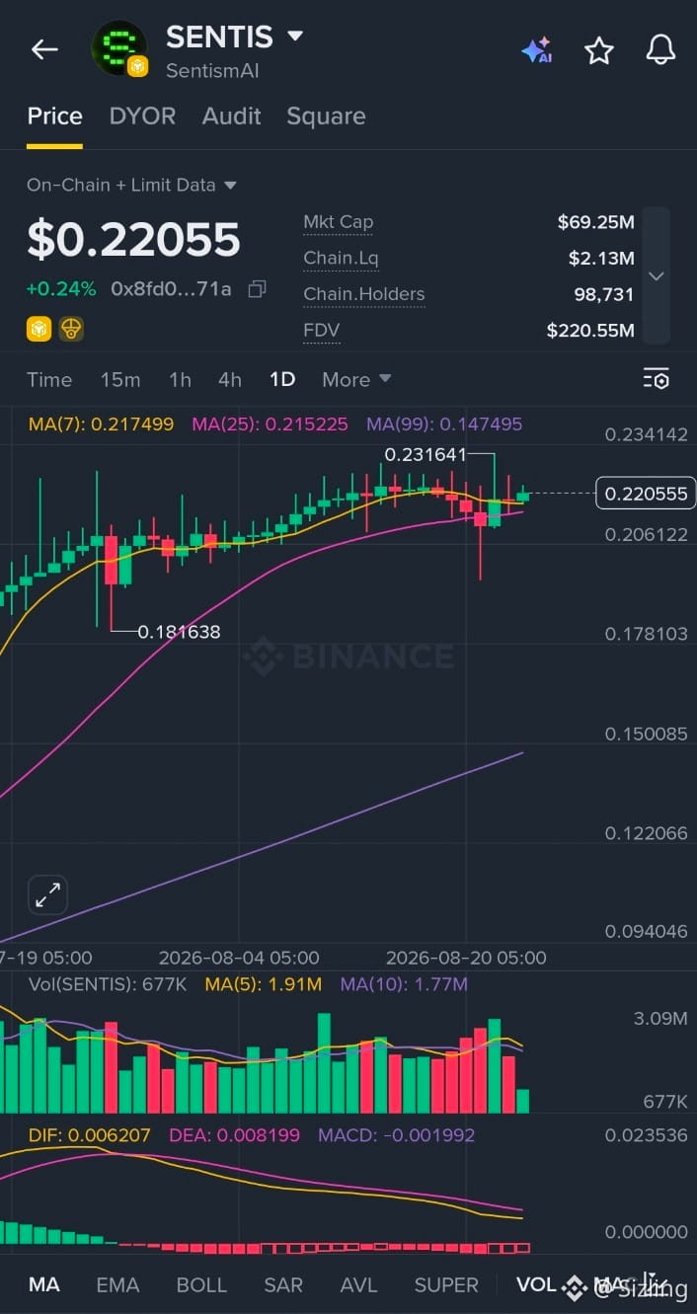Tap the MA(99) value 0.147495
697x1314 pixels.
click(x=444, y=425)
